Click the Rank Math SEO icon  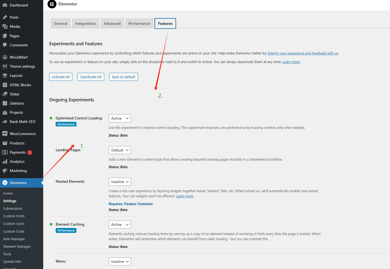point(5,122)
